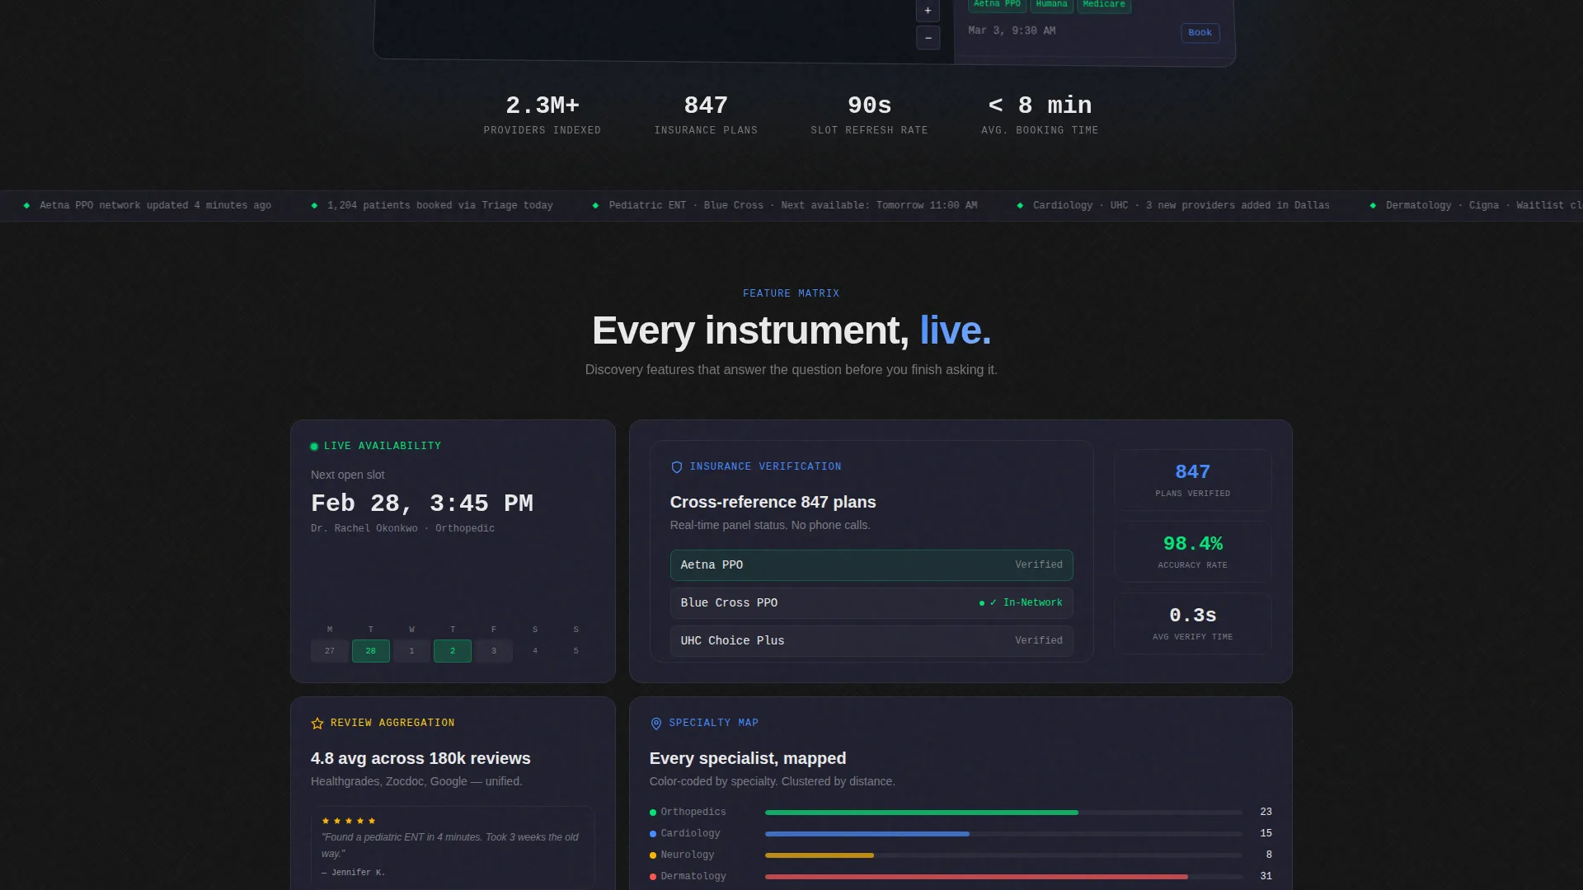This screenshot has width=1583, height=890.
Task: Click the Verified status on Aetna PPO row
Action: click(1038, 565)
